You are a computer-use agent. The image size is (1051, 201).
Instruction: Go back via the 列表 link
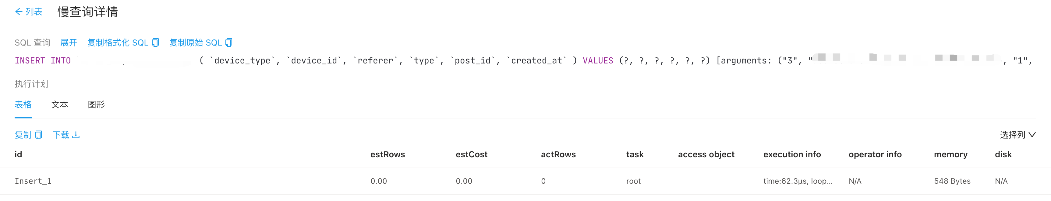click(x=34, y=12)
